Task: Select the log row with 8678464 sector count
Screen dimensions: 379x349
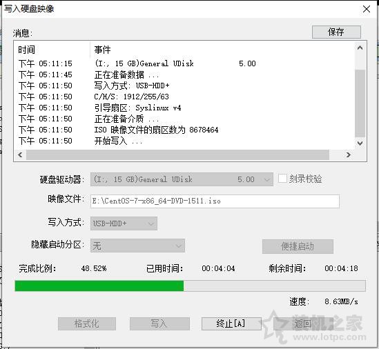Action: click(184, 130)
